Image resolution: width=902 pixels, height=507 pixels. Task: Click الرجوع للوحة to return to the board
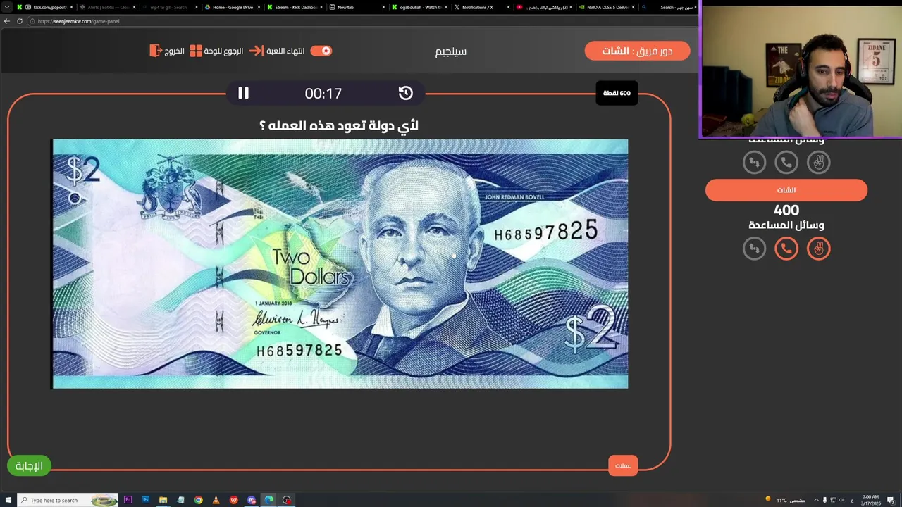(x=216, y=51)
